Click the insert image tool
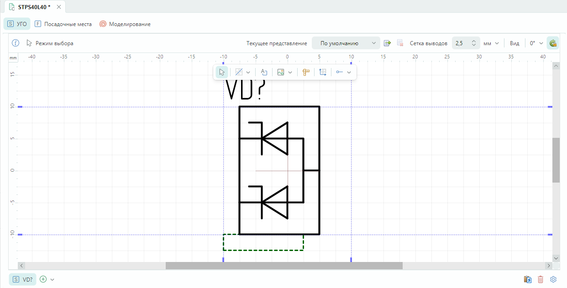Viewport: 567px width, 288px height. point(281,72)
